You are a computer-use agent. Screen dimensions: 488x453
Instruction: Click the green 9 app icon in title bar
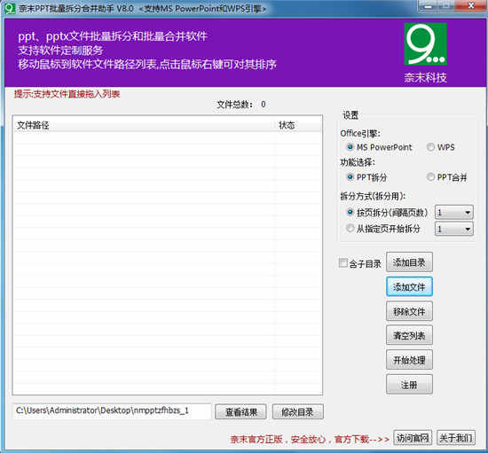pos(10,8)
